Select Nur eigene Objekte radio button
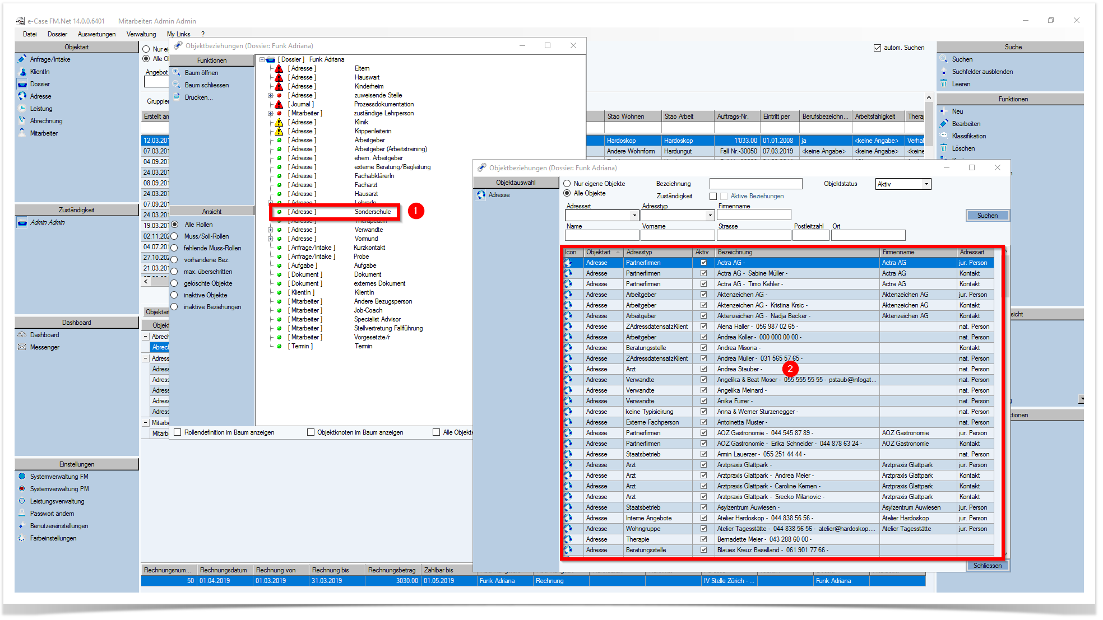Screen dimensions: 1103x620 point(567,184)
